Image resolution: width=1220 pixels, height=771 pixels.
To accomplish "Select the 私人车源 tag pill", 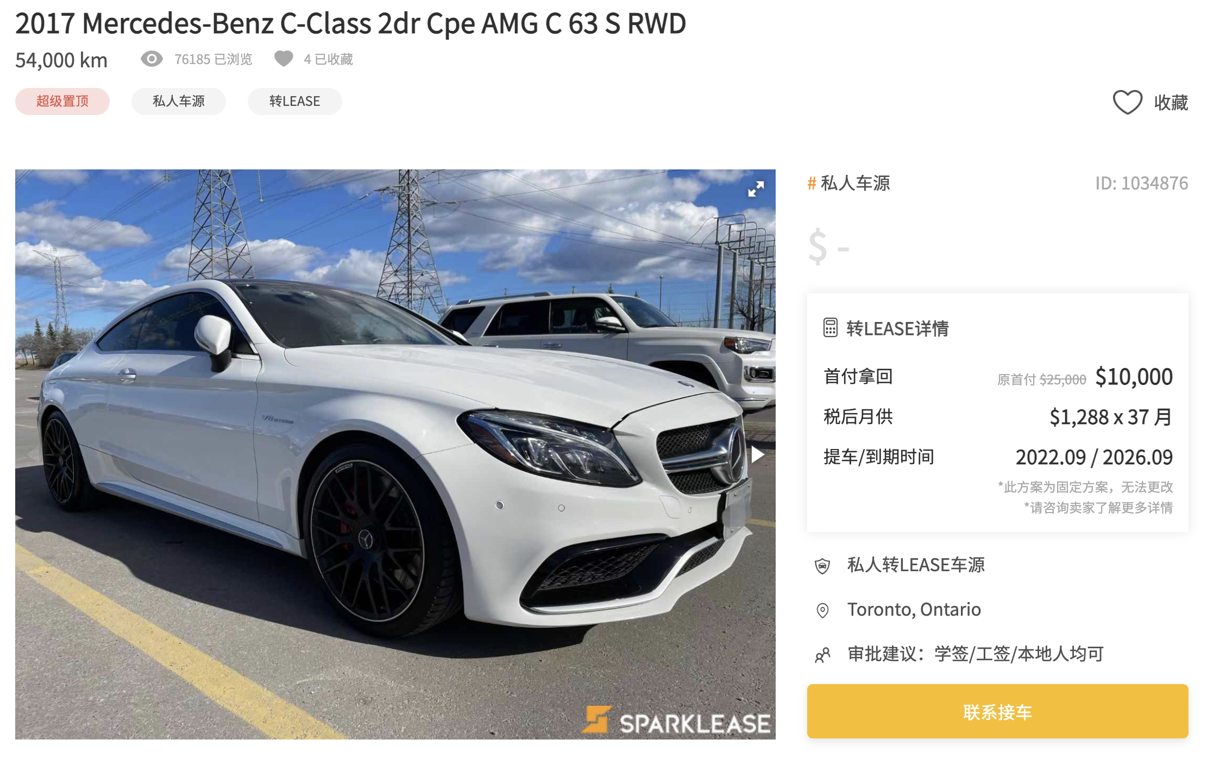I will (x=179, y=102).
